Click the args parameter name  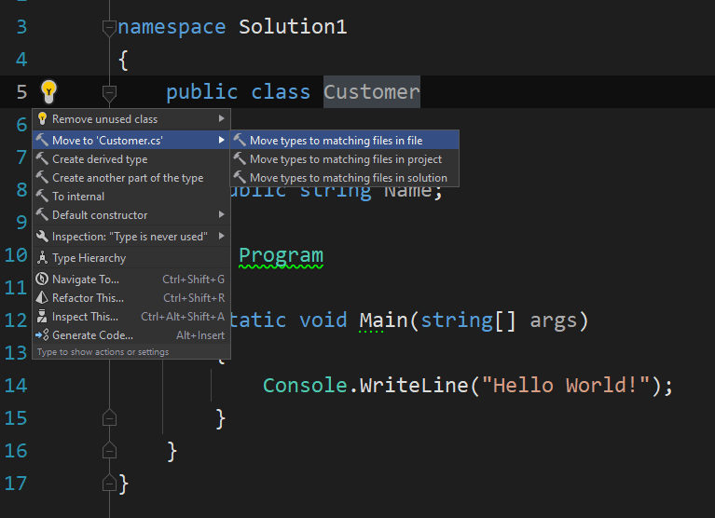point(553,320)
